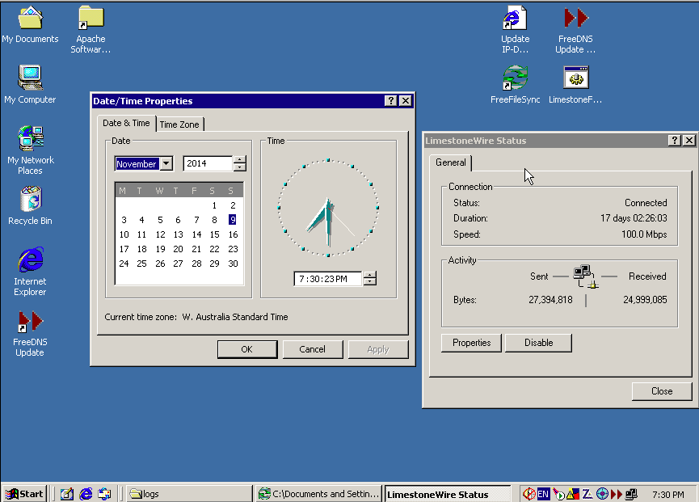Click the Z tray icon
The width and height of the screenshot is (699, 502).
587,494
